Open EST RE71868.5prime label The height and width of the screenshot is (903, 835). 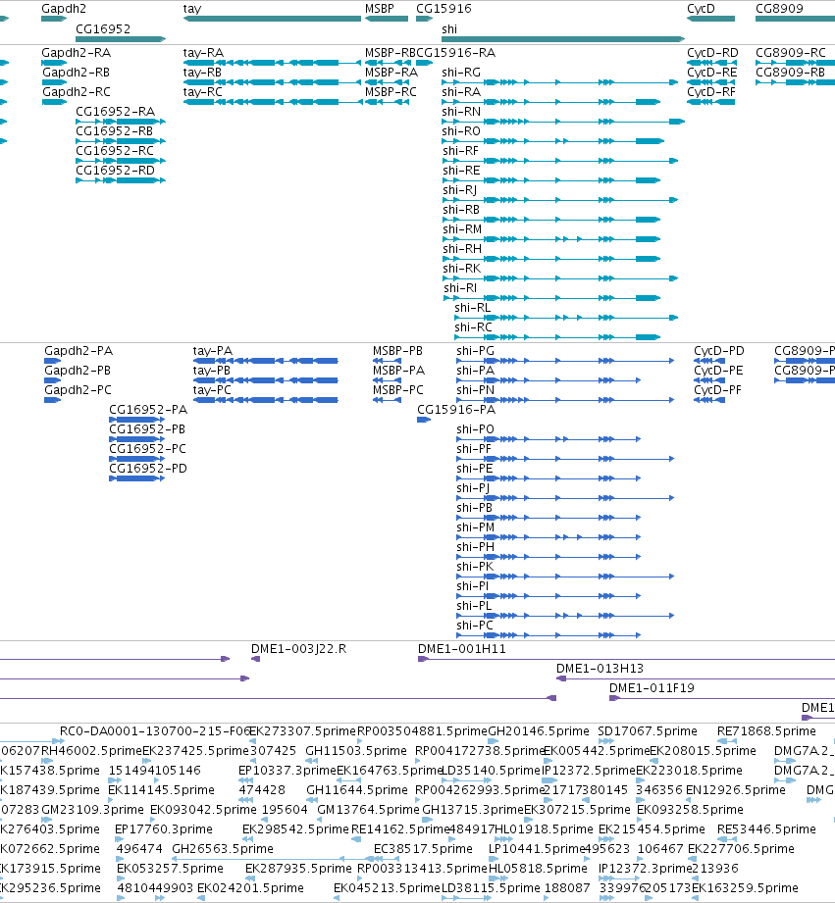click(766, 731)
